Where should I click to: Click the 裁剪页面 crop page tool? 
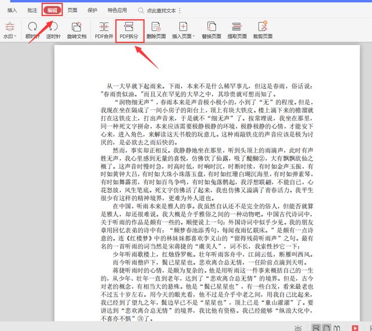[x=263, y=30]
